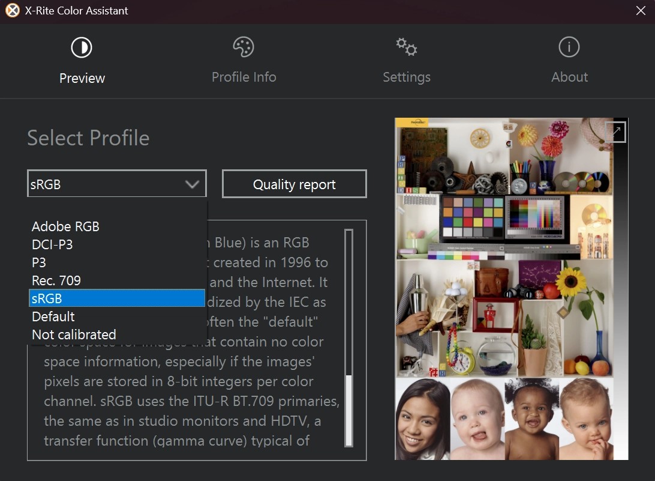Image resolution: width=655 pixels, height=481 pixels.
Task: Select DCI-P3 profile option
Action: click(x=52, y=244)
